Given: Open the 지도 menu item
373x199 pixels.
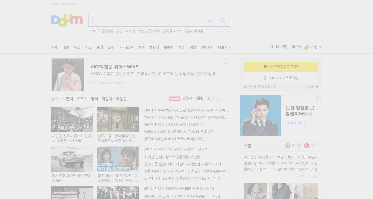Looking at the screenshot, I should pos(88,47).
